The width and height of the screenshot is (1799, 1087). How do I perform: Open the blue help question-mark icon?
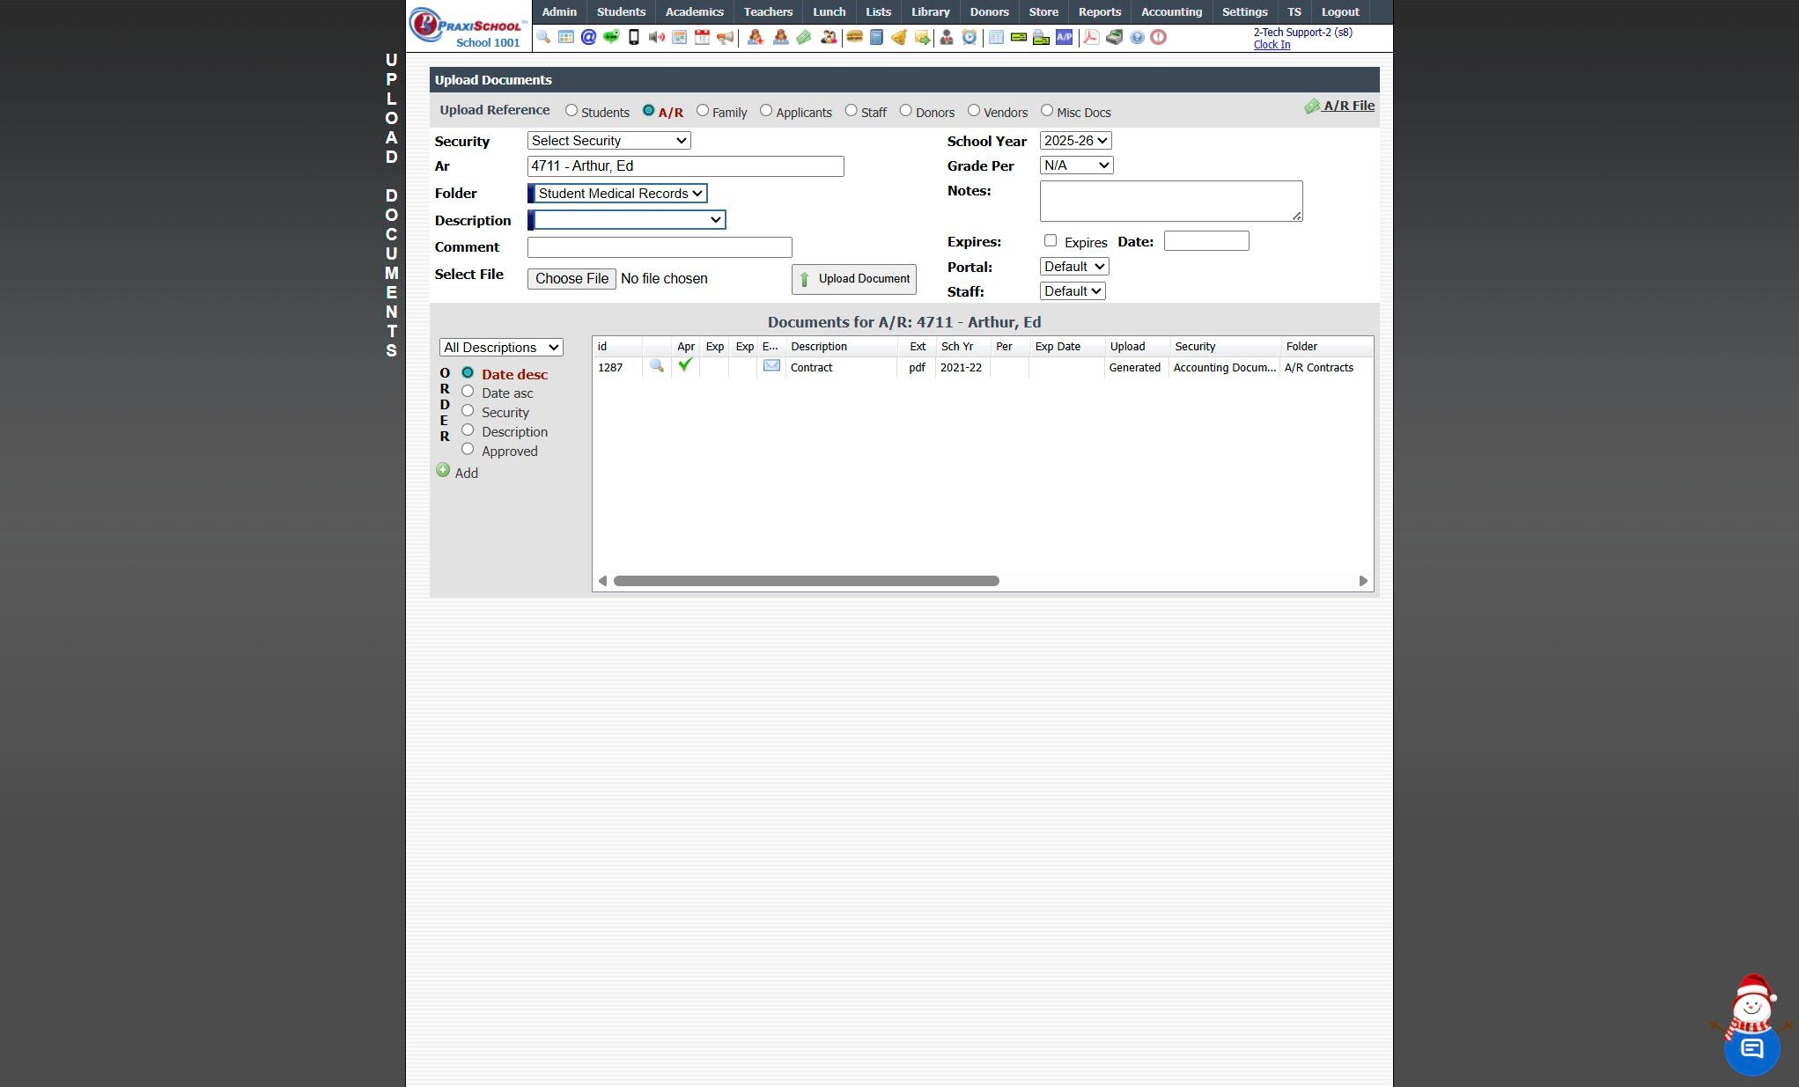[1137, 37]
